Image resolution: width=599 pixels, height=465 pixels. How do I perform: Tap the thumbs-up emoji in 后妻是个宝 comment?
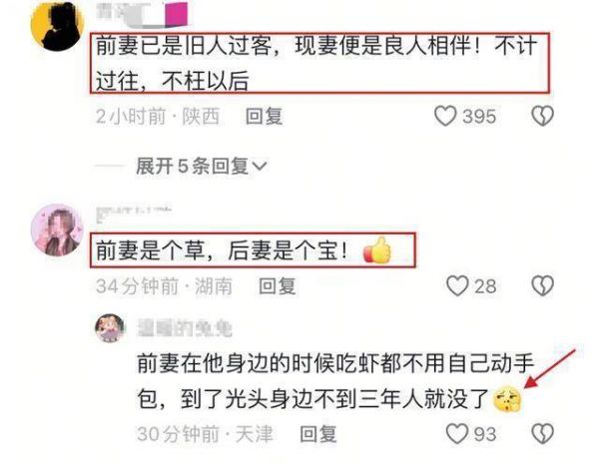[x=377, y=250]
